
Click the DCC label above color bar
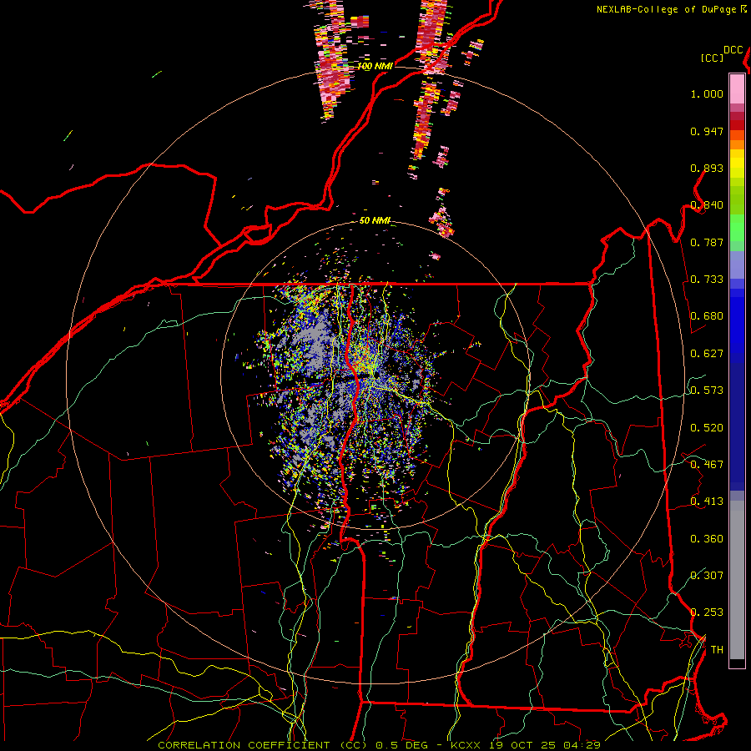pyautogui.click(x=733, y=50)
